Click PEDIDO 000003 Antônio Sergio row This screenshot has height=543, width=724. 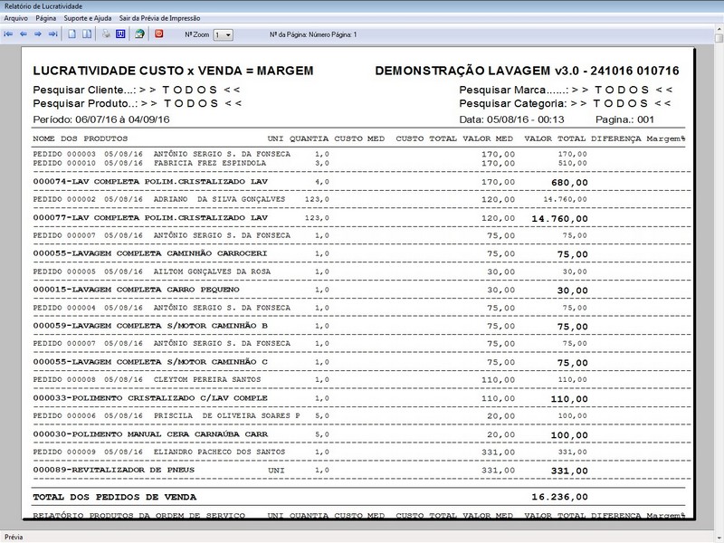point(310,154)
